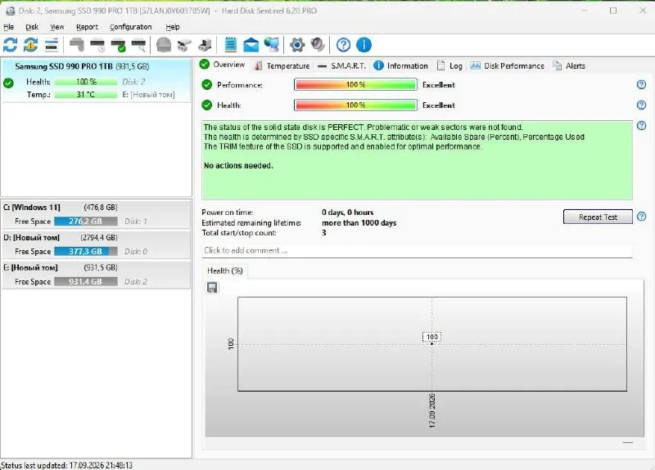The width and height of the screenshot is (655, 470).
Task: Click the green check icon next to Performance
Action: click(207, 85)
